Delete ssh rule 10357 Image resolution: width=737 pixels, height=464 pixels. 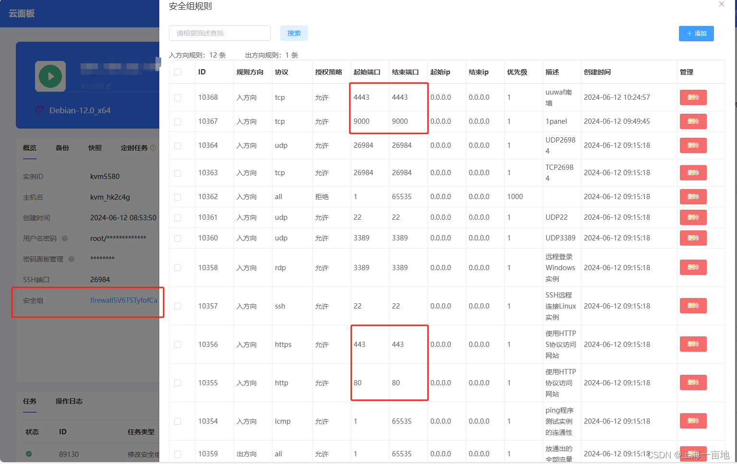(x=693, y=306)
